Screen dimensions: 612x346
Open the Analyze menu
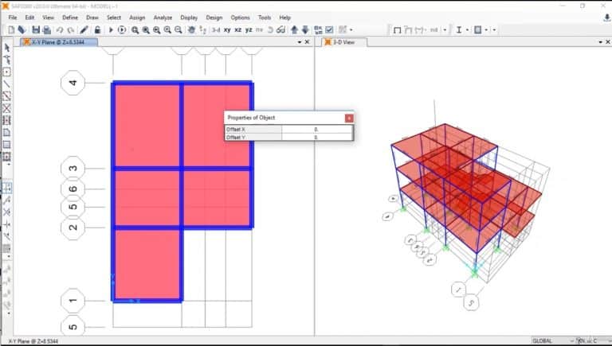coord(162,17)
